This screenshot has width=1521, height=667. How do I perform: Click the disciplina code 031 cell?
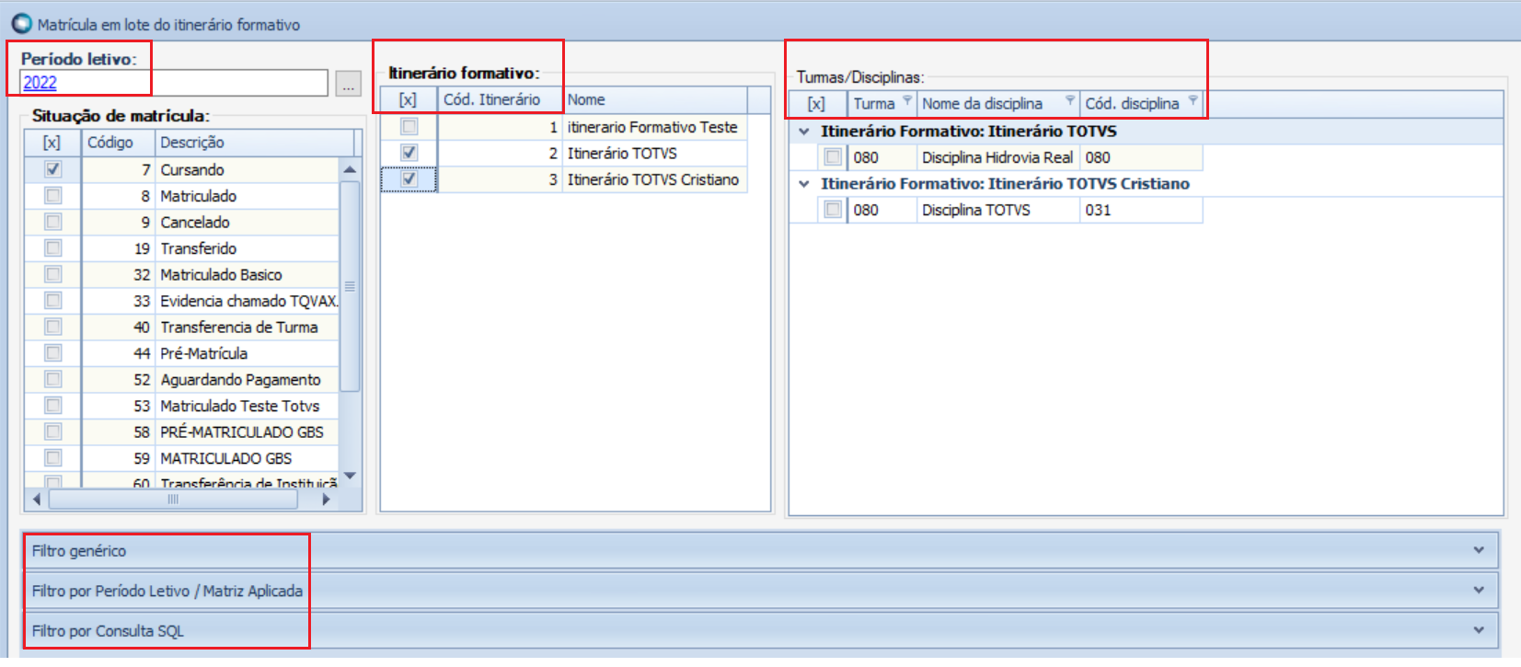pyautogui.click(x=1141, y=210)
